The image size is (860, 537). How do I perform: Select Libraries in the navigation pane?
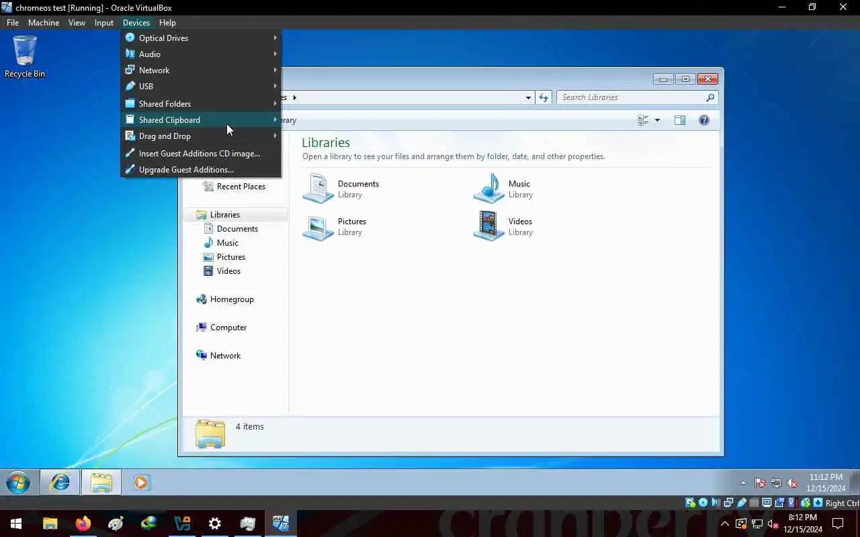[x=236, y=215]
